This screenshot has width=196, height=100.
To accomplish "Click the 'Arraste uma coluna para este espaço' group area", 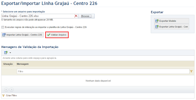I will tap(98, 58).
